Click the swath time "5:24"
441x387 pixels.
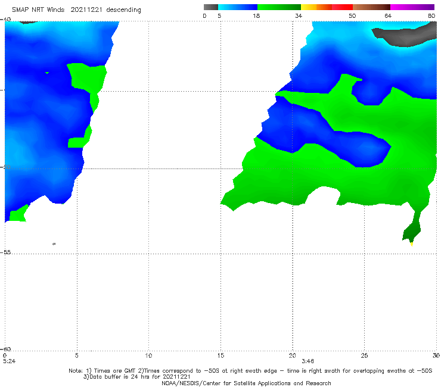click(x=10, y=361)
